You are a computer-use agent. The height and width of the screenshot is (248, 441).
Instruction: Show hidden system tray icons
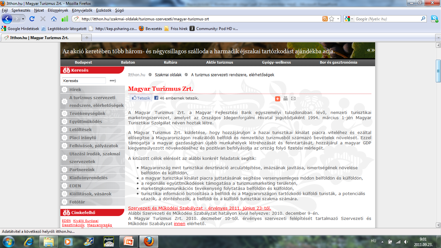(x=383, y=241)
